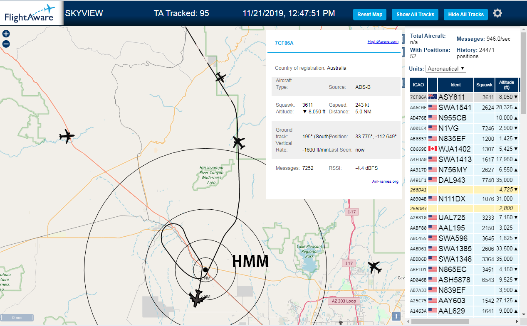Viewport: 527px width, 326px height.
Task: Click the AZ 303 Loop road label
Action: [x=344, y=301]
